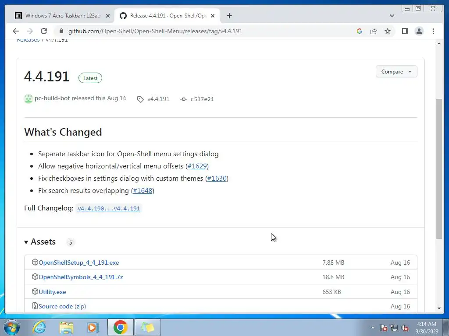Image resolution: width=449 pixels, height=336 pixels.
Task: Open a new tab with plus button
Action: 229,16
